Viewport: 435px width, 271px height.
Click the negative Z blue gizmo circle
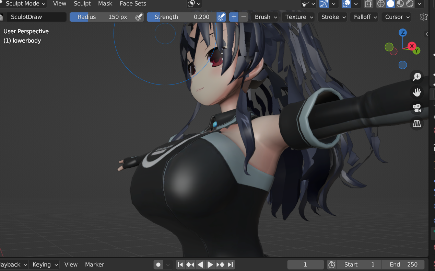pyautogui.click(x=403, y=65)
